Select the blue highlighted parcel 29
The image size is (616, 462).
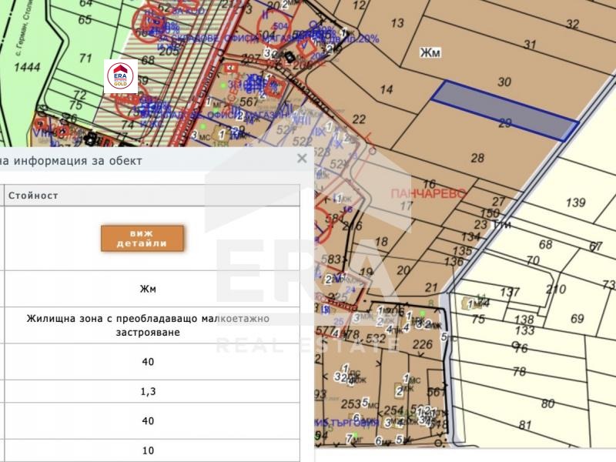[504, 111]
